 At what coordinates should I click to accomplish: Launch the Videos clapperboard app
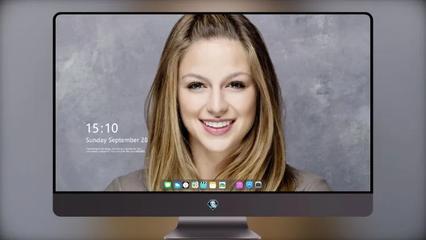tap(203, 185)
